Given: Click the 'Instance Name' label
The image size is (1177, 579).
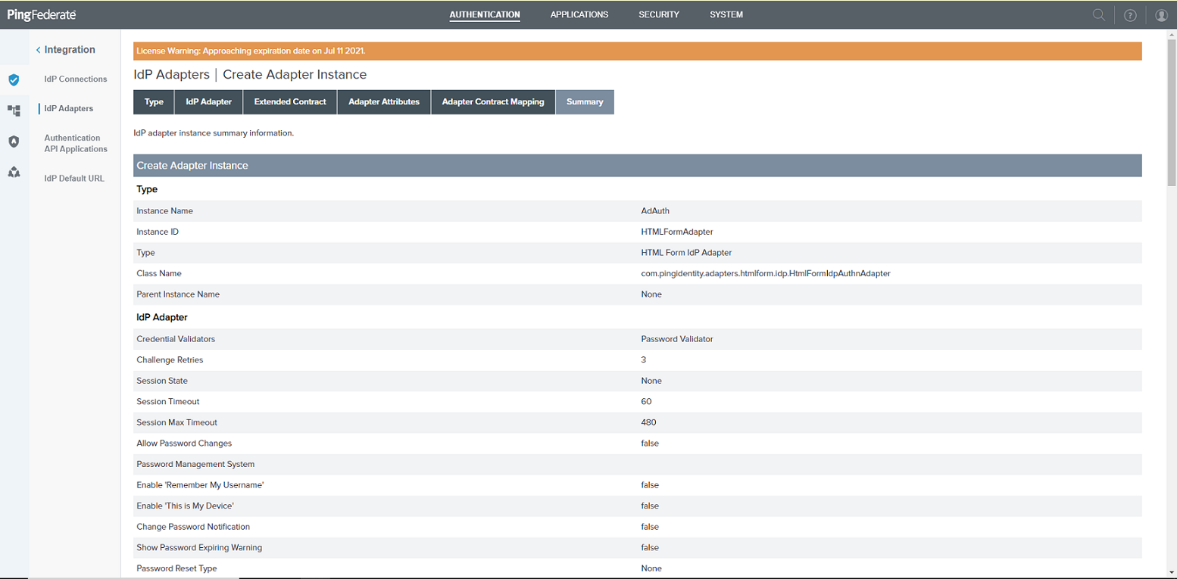Looking at the screenshot, I should (x=164, y=211).
